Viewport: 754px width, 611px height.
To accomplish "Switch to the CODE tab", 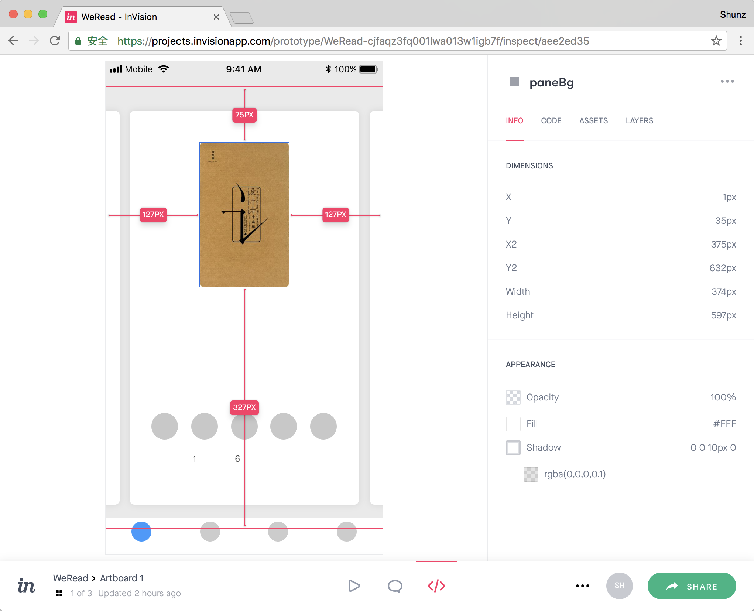I will pyautogui.click(x=551, y=121).
